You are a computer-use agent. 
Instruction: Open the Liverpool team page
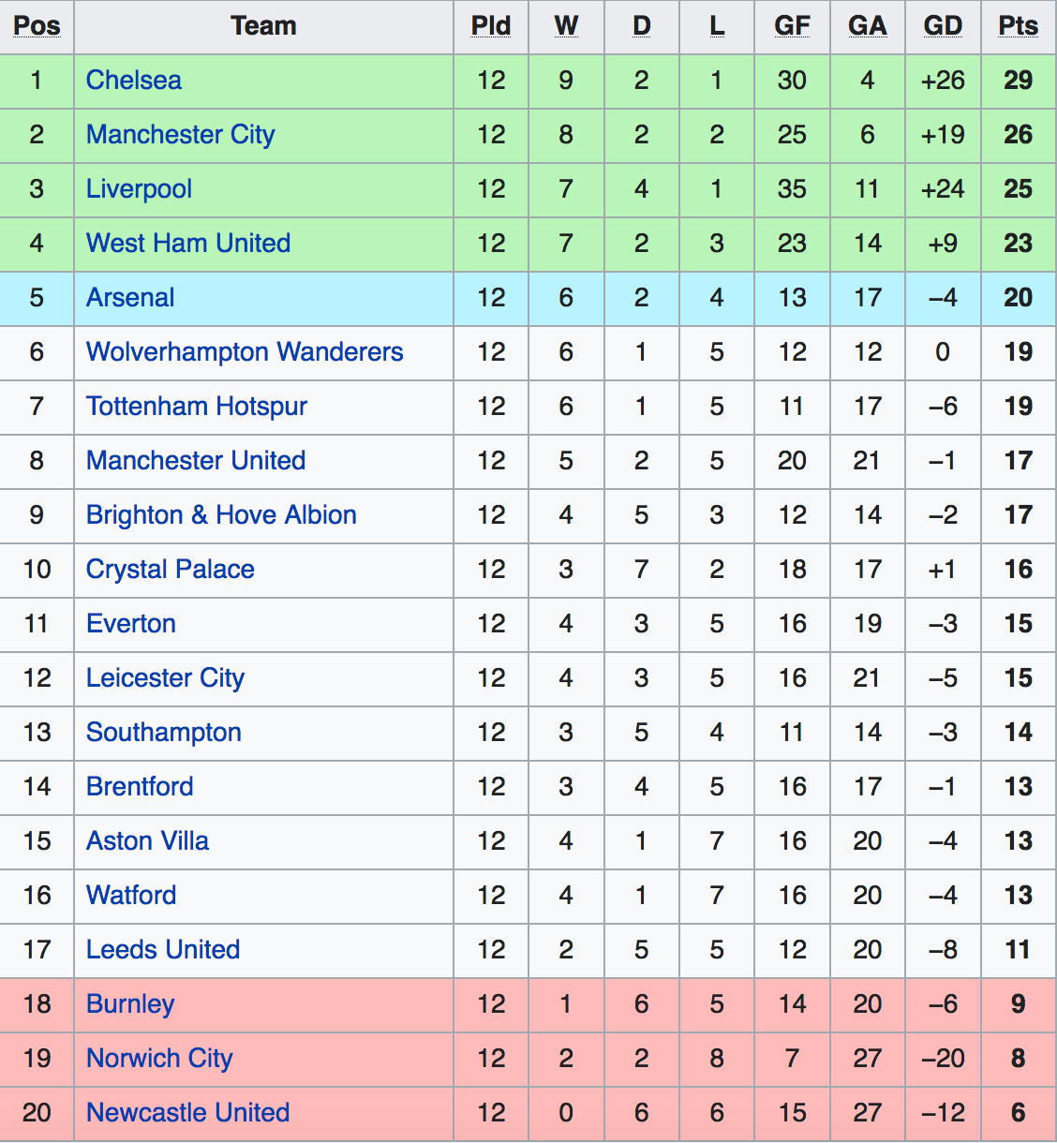coord(139,189)
